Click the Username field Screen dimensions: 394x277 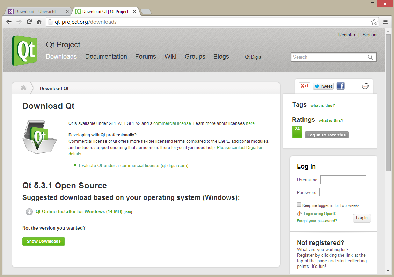[343, 180]
